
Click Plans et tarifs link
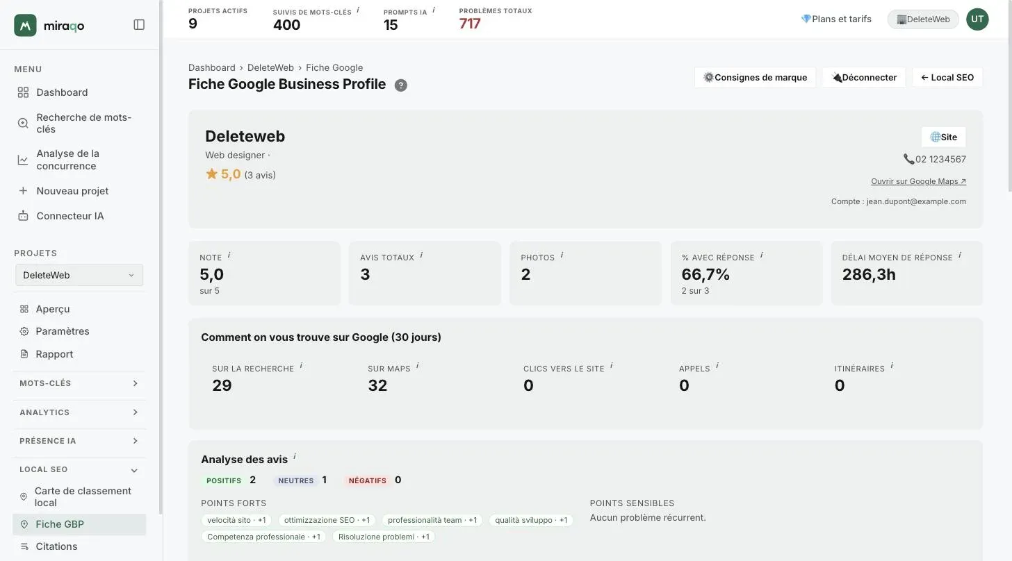(836, 19)
